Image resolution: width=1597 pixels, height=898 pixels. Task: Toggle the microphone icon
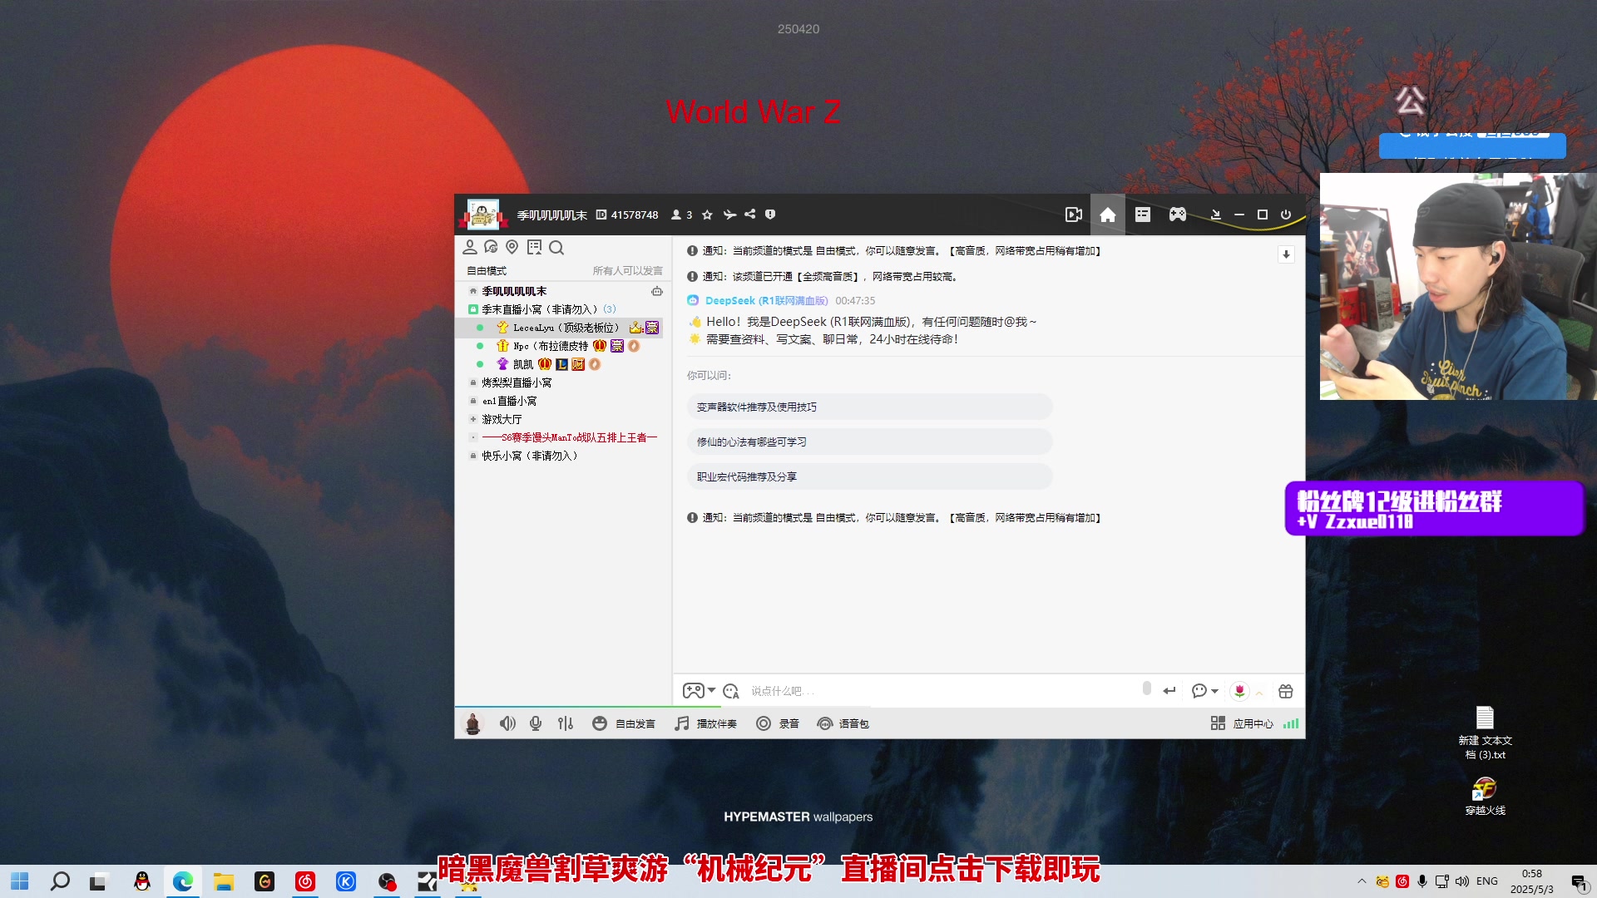(536, 723)
